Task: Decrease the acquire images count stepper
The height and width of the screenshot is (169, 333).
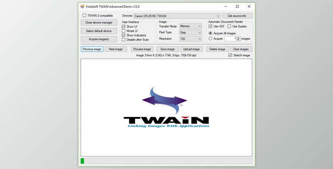Action: [x=238, y=40]
